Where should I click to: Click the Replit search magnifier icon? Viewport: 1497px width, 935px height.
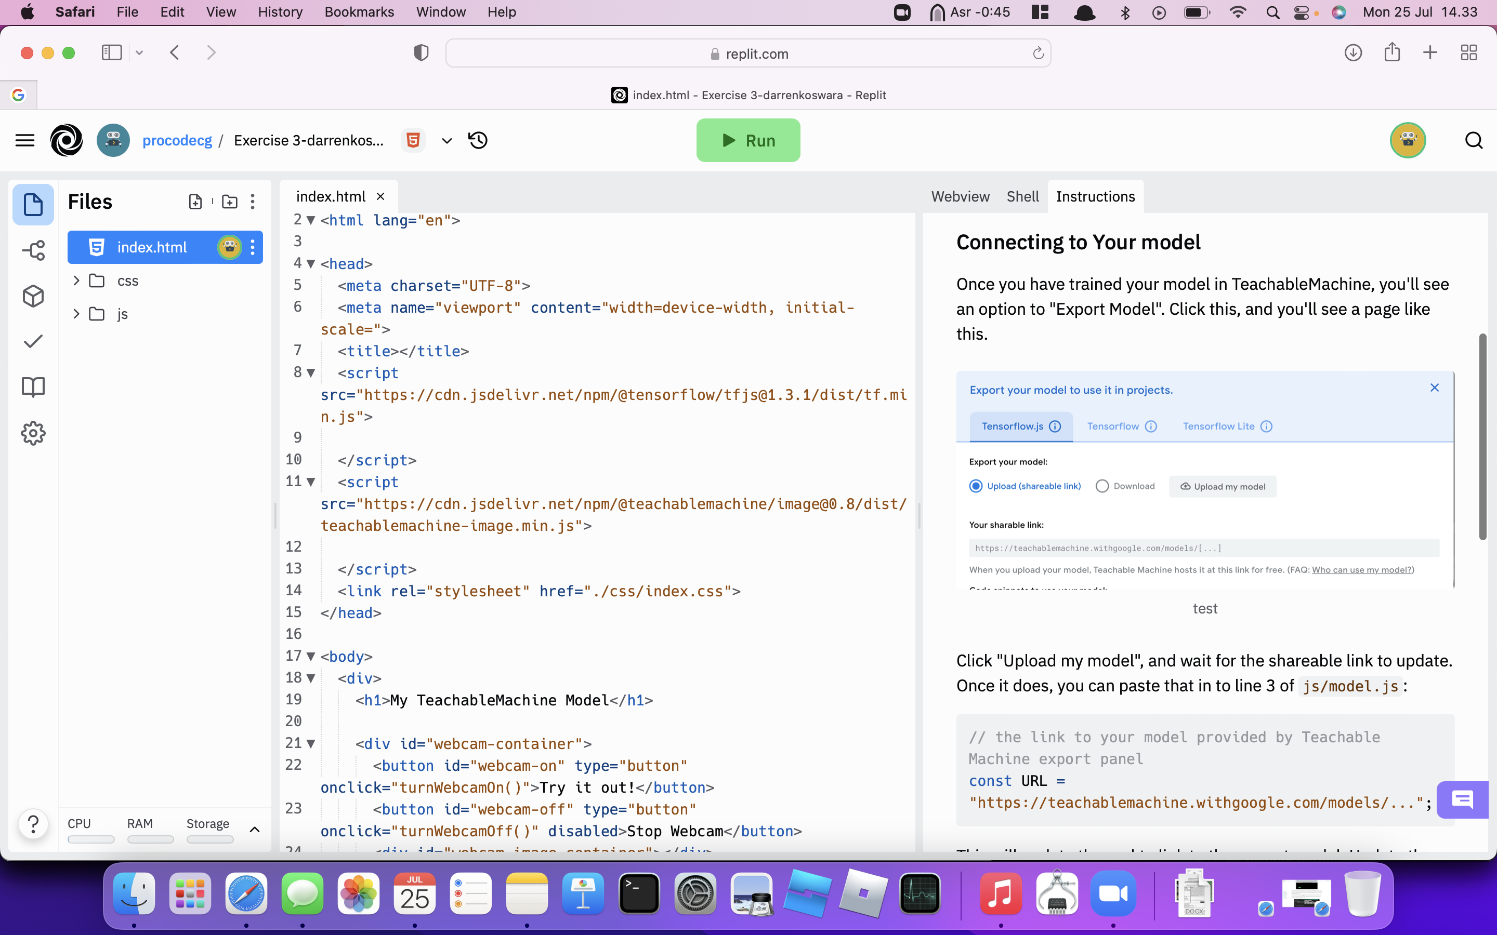coord(1474,140)
